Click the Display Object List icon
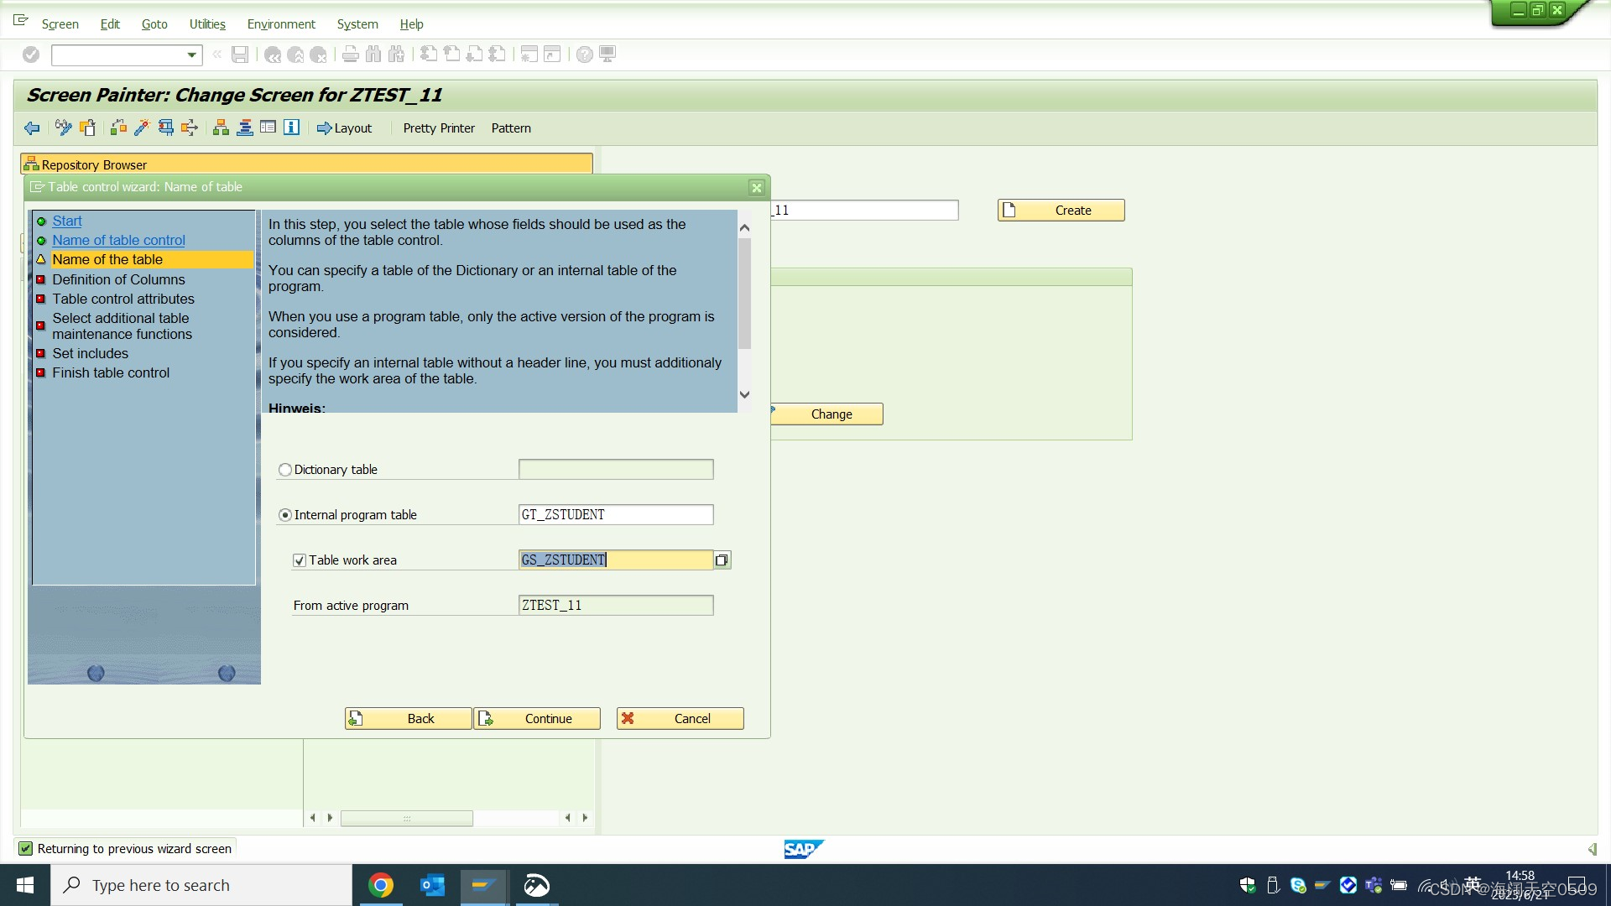The image size is (1611, 906). tap(221, 128)
